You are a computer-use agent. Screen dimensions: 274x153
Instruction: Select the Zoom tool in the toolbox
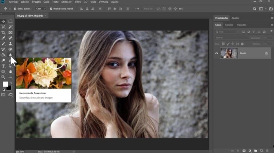coord(3,77)
